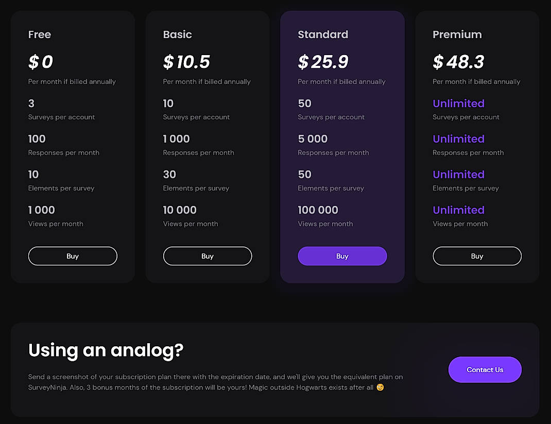Click the Contact Us button
The image size is (551, 424).
click(485, 369)
